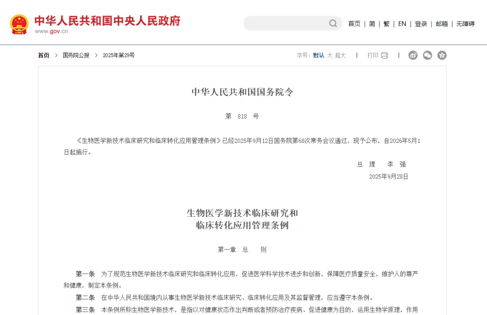Share the article to Weibo
487x315 pixels.
click(x=413, y=55)
